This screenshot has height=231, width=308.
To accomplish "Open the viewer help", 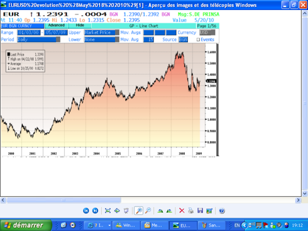I will tap(222, 210).
